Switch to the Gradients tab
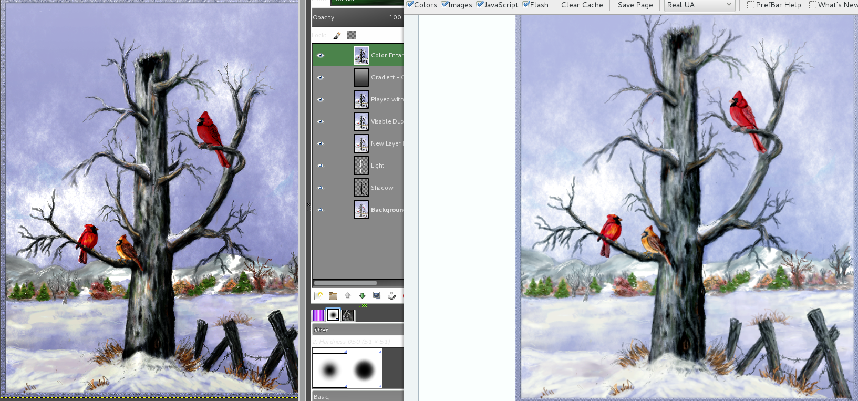Screen dimensions: 858x401 (318, 315)
